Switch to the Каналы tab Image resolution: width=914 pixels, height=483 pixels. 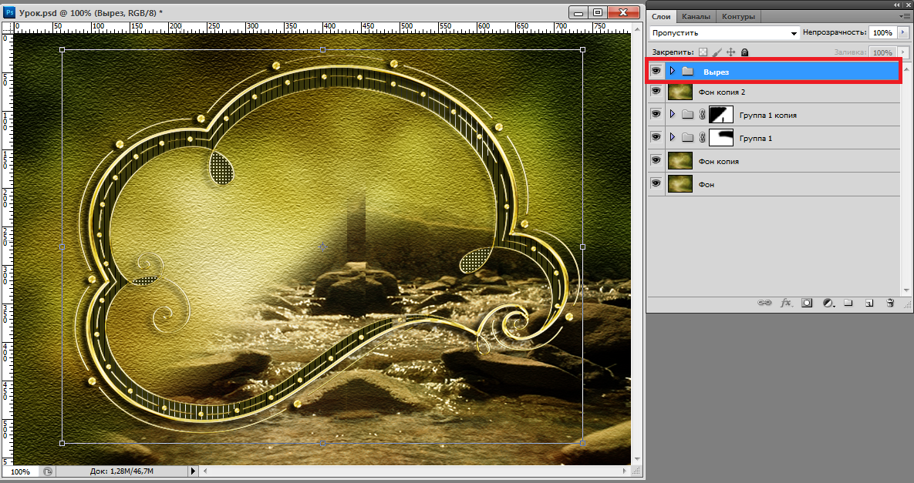(696, 17)
